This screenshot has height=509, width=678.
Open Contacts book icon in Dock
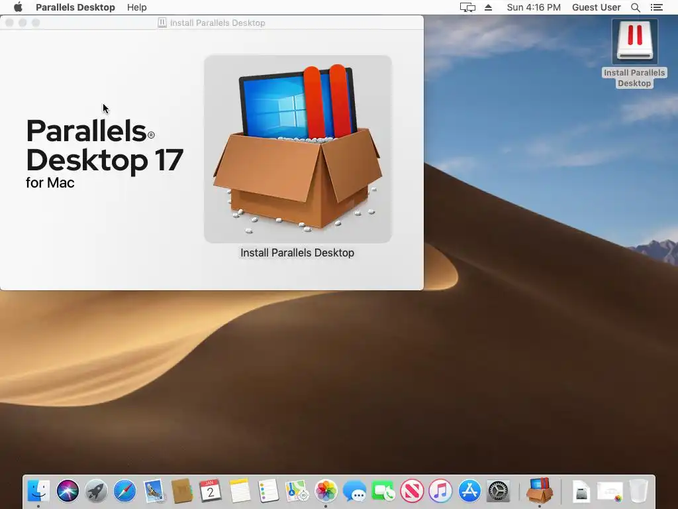(182, 491)
